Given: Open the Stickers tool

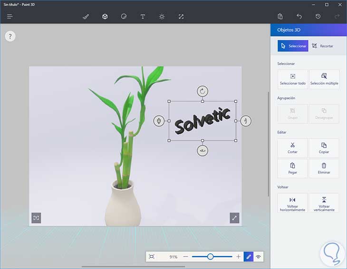Looking at the screenshot, I should pos(124,17).
